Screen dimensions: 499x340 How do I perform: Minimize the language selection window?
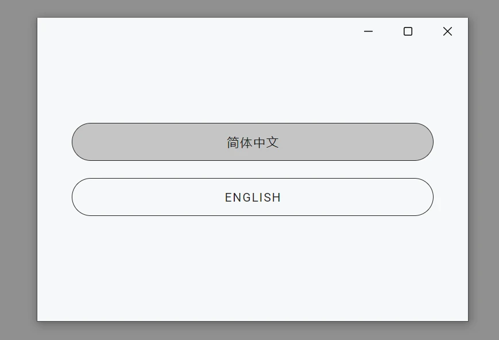[369, 31]
